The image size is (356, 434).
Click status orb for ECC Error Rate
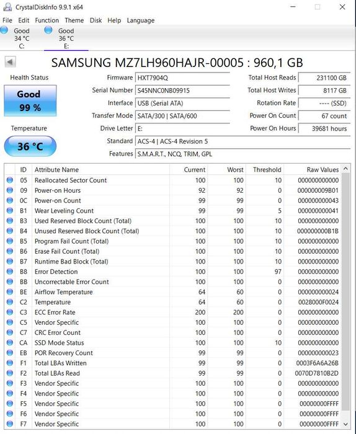point(10,312)
